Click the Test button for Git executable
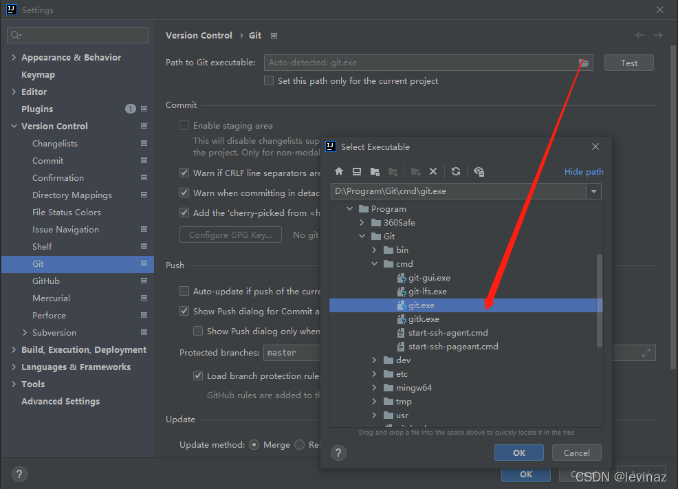The height and width of the screenshot is (489, 678). click(628, 62)
